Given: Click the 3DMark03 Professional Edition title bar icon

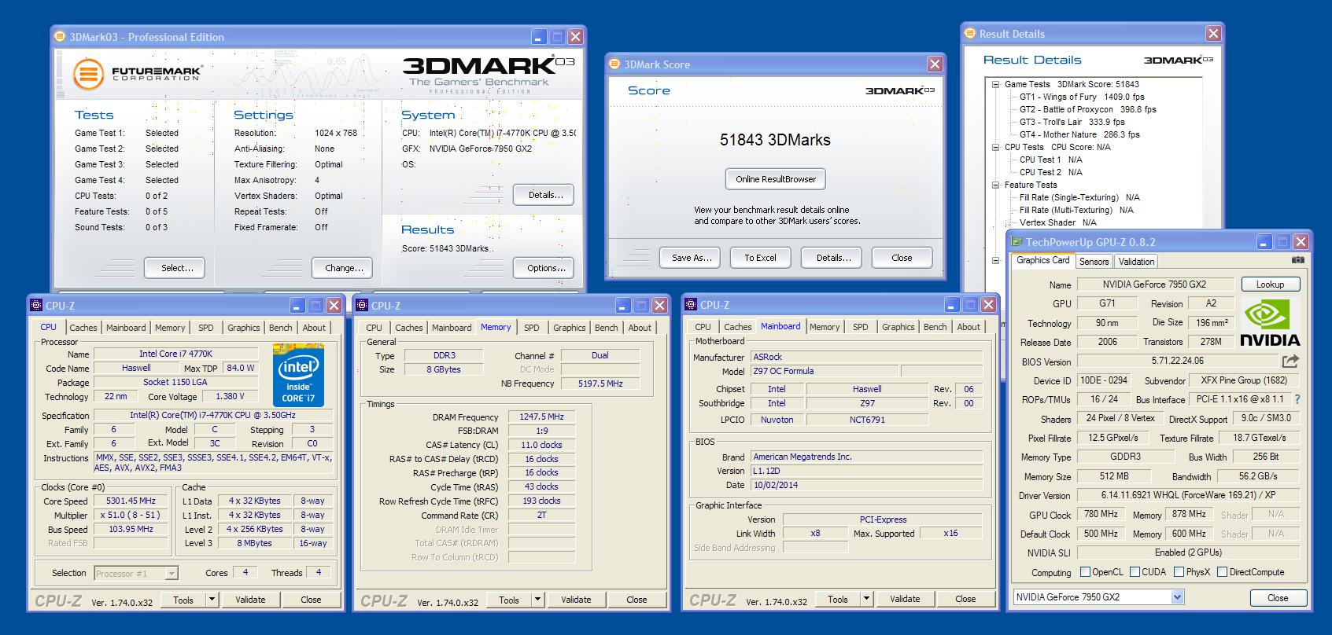Looking at the screenshot, I should 59,36.
